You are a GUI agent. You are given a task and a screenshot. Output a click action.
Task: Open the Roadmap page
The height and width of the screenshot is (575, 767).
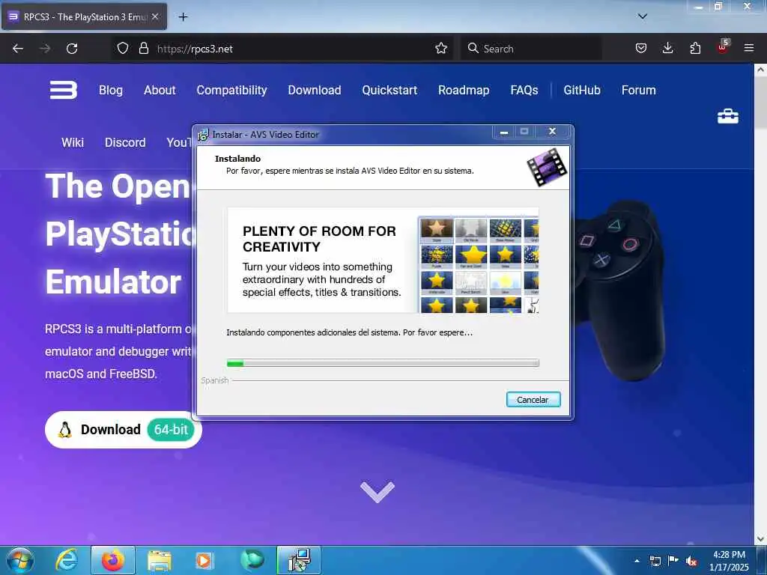(x=464, y=90)
